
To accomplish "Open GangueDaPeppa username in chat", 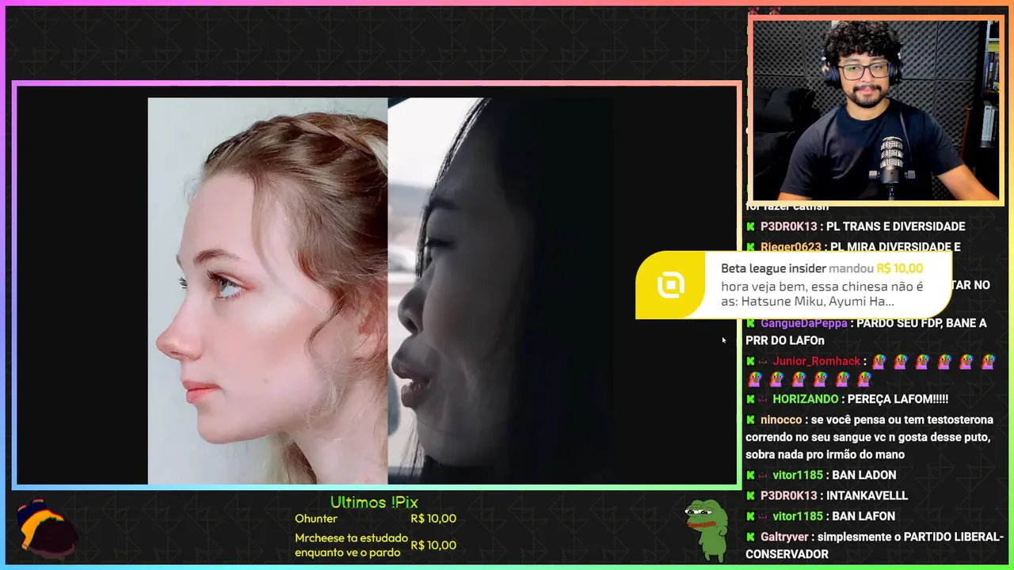I will (x=803, y=323).
